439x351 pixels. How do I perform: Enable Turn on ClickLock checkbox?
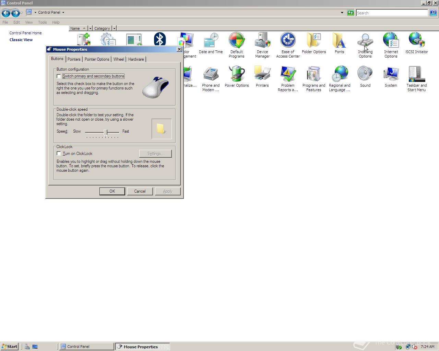59,154
